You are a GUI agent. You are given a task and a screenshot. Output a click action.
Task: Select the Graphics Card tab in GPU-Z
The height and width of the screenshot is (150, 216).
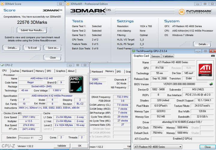(x=141, y=56)
